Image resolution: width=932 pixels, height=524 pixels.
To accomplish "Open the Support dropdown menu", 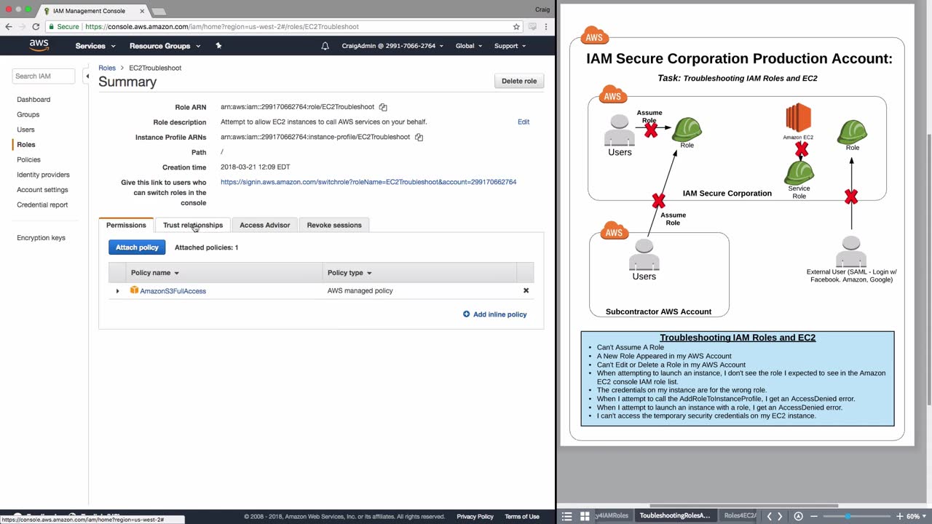I will tap(510, 46).
